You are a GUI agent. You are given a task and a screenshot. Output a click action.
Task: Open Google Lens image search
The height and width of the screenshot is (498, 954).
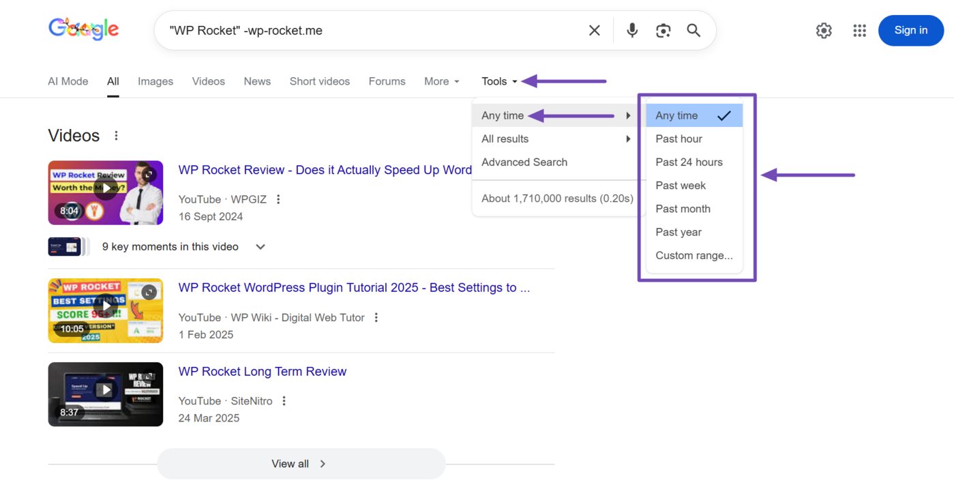coord(662,30)
